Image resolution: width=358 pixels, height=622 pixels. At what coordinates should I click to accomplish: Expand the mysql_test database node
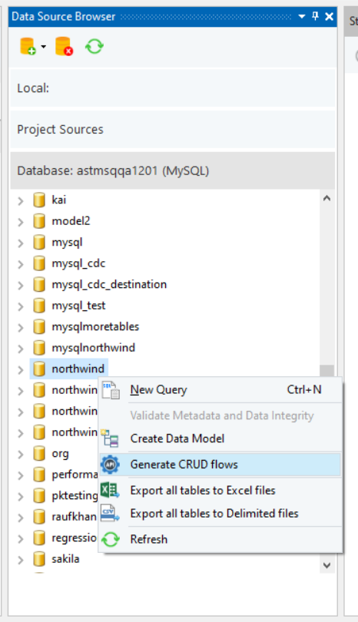[x=21, y=306]
